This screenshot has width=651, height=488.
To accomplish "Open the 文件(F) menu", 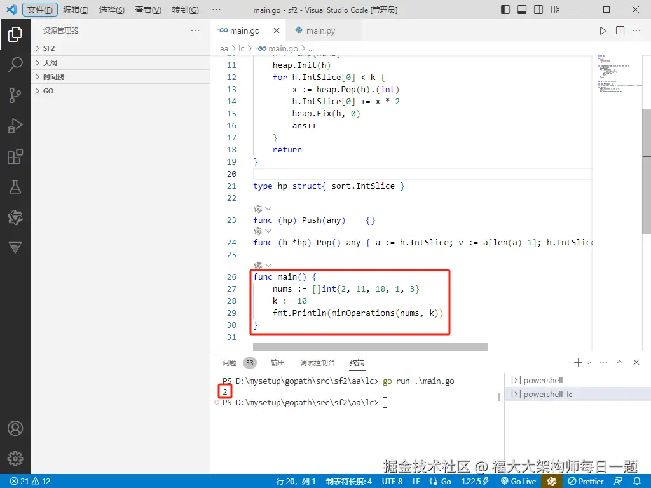I will [x=40, y=10].
